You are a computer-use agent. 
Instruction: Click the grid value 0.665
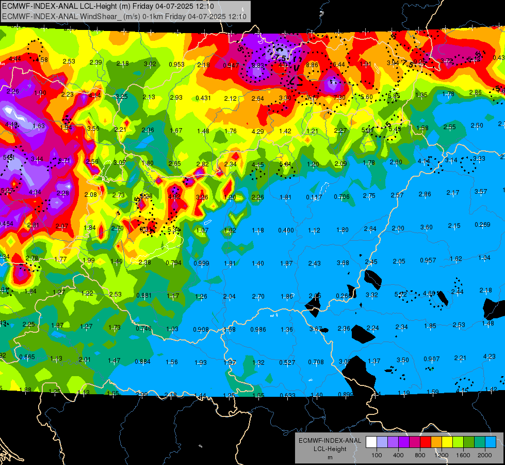[27, 357]
